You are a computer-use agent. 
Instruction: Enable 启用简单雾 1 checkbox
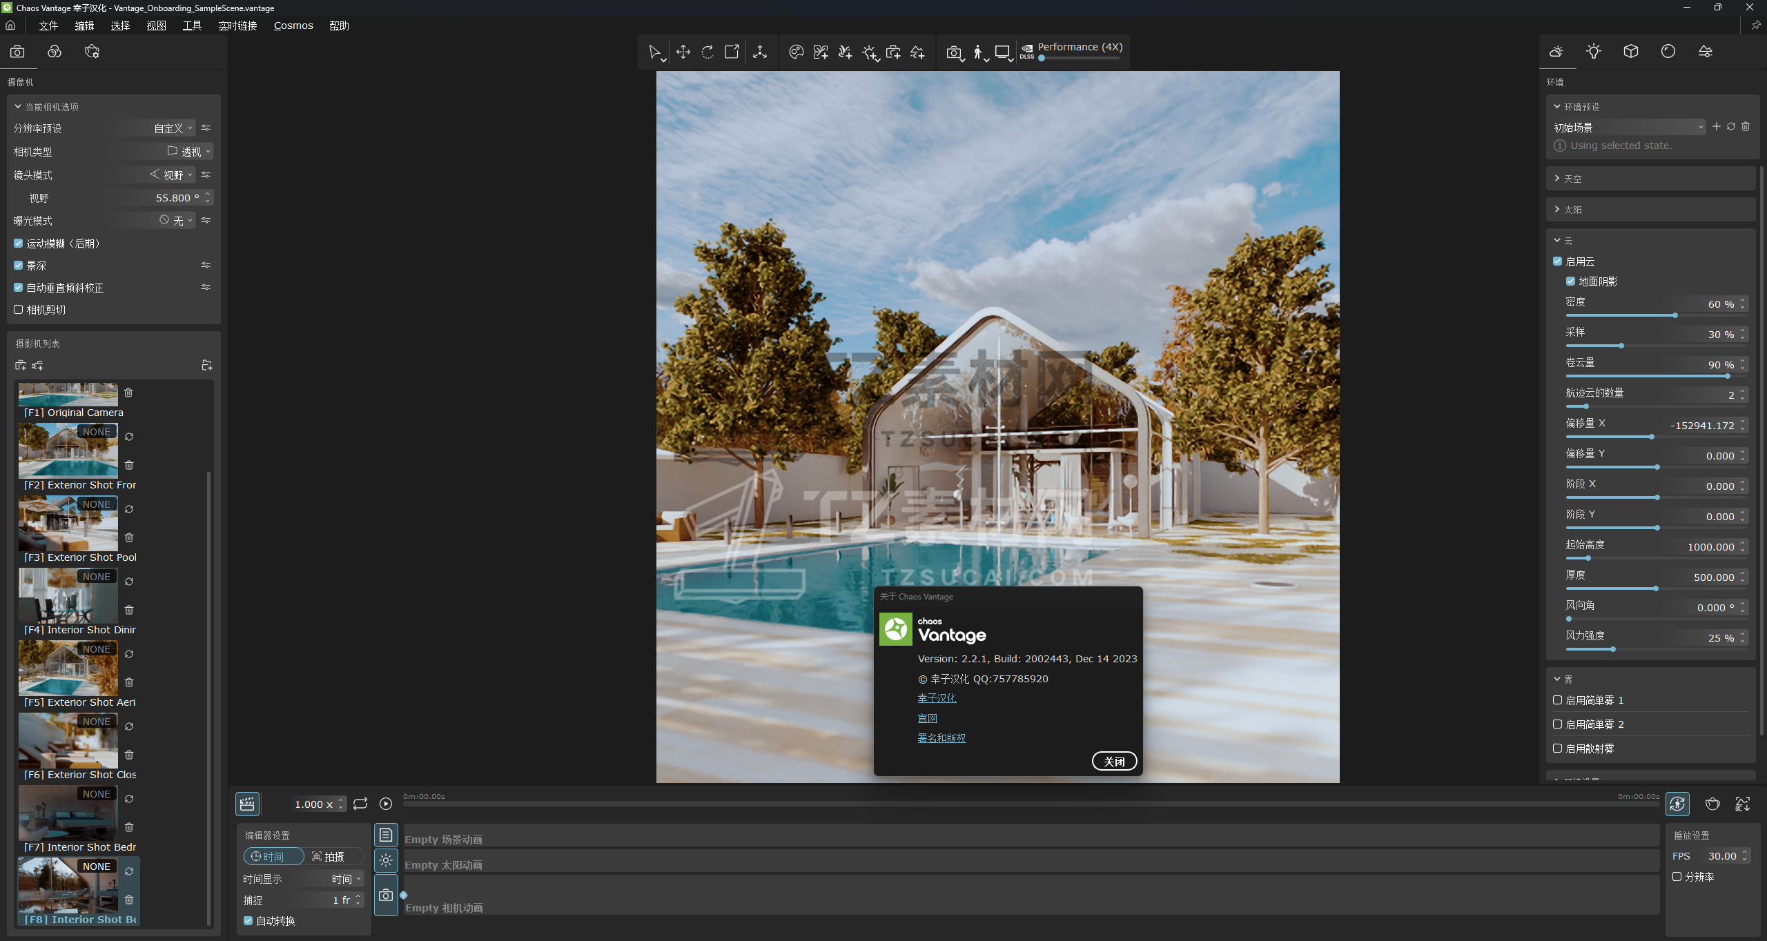pos(1558,700)
